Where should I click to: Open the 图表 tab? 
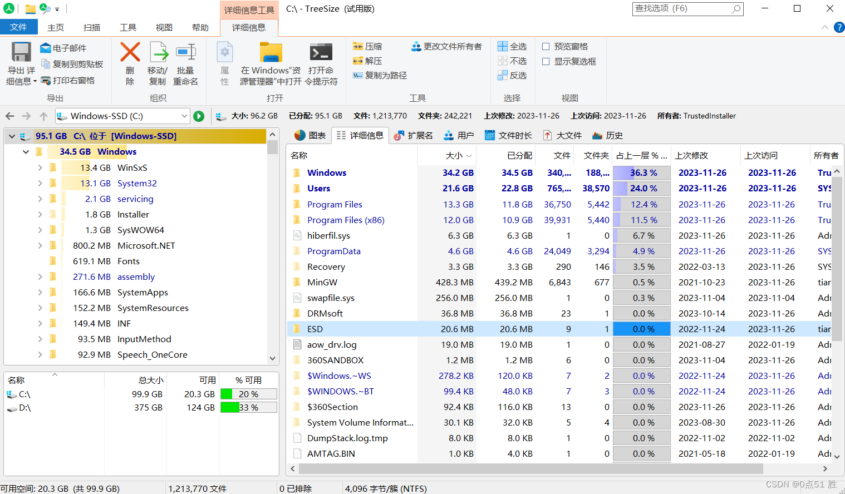tap(310, 136)
